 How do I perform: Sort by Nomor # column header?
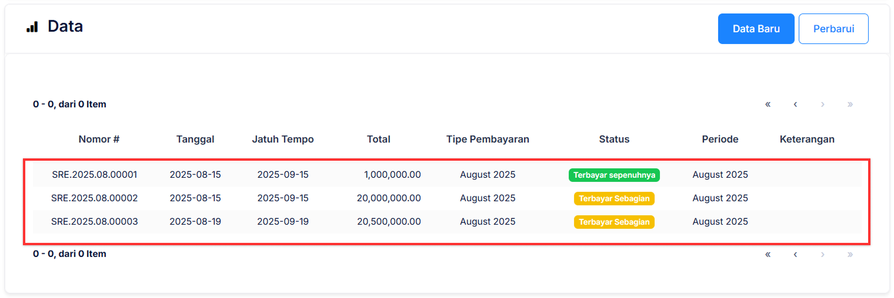pyautogui.click(x=99, y=139)
